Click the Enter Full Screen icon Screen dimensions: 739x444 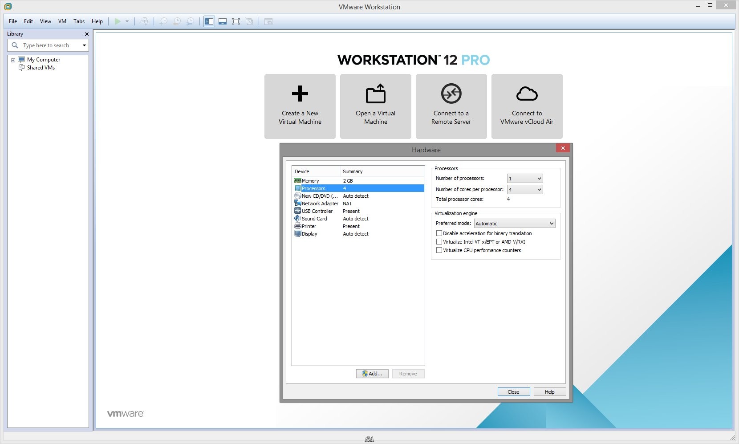coord(236,21)
